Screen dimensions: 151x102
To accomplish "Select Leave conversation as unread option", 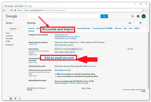I will 56,76.
